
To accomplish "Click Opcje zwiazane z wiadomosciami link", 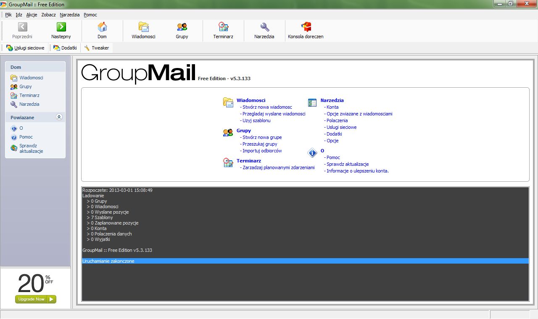I will (x=359, y=114).
